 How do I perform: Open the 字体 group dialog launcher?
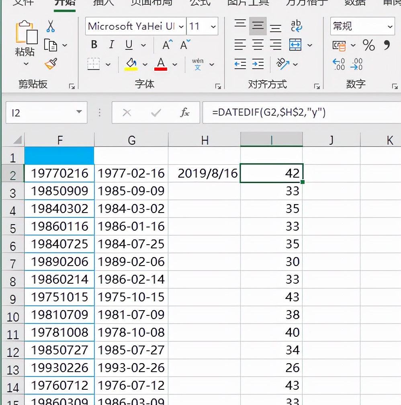(x=219, y=86)
